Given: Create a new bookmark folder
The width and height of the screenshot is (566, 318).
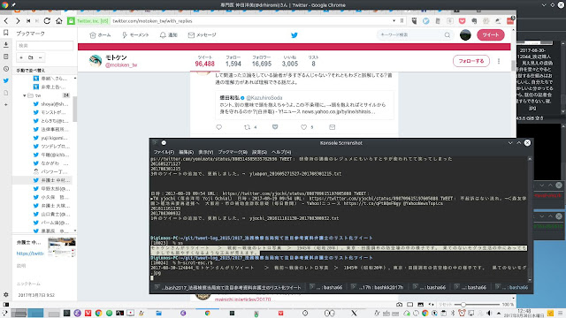Looking at the screenshot, I should tap(31, 57).
